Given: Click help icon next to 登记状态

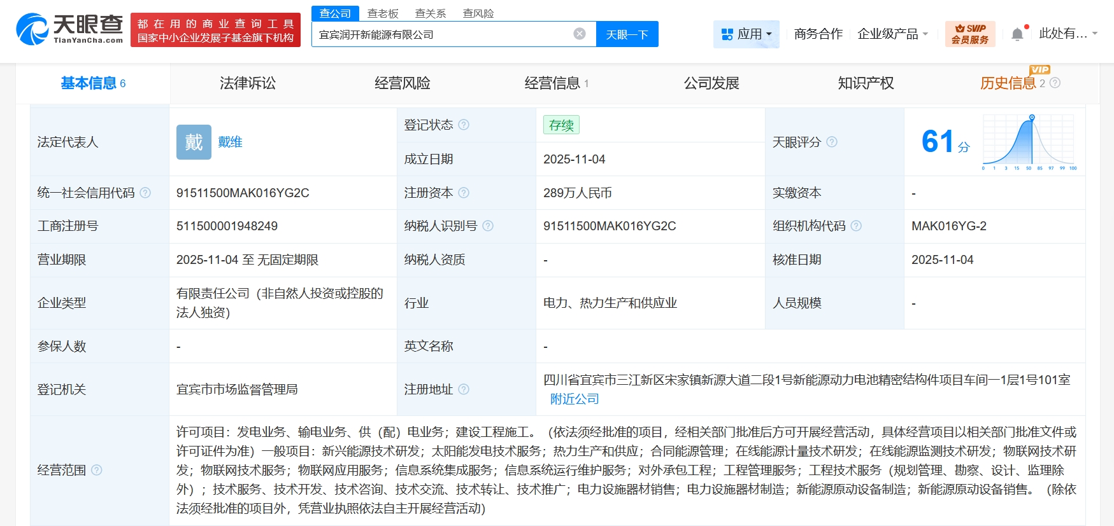Looking at the screenshot, I should coord(464,125).
